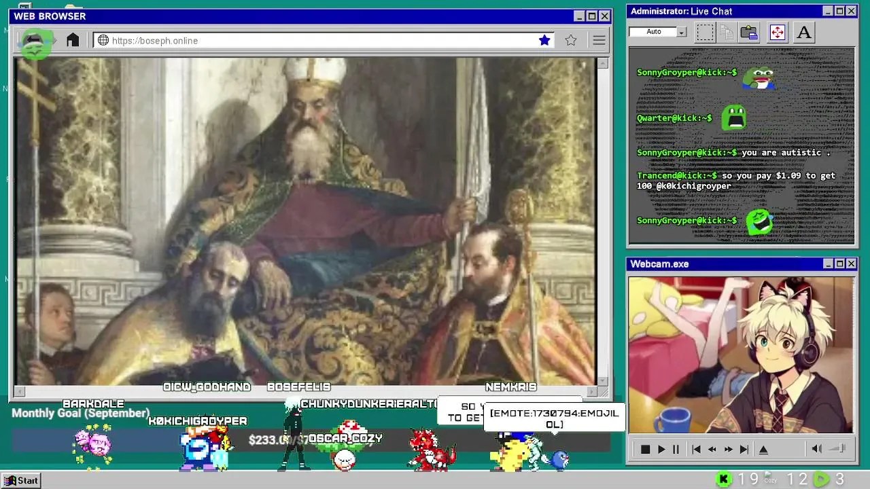The height and width of the screenshot is (489, 870).
Task: Close the Web Browser window
Action: coord(604,16)
